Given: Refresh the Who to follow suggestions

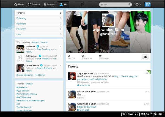Looking at the screenshot, I should [35, 43].
